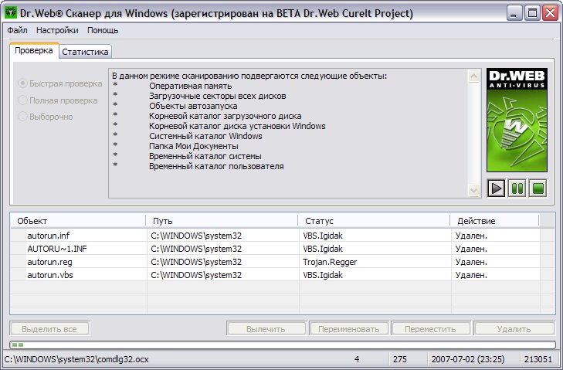563x370 pixels.
Task: Start scanning with the play button
Action: tap(496, 188)
